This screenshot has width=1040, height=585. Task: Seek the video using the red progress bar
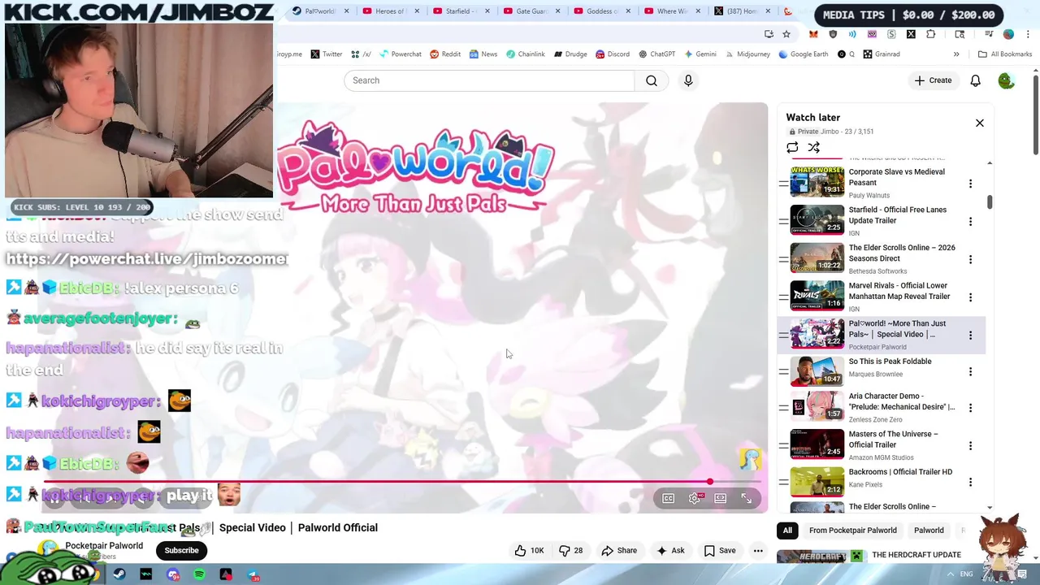[404, 482]
